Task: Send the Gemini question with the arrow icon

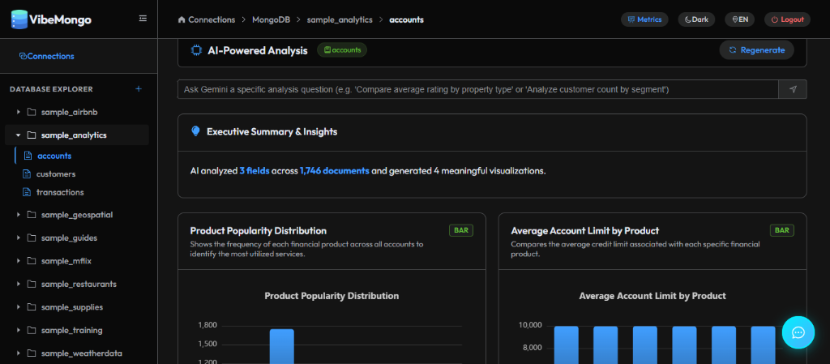Action: pyautogui.click(x=793, y=89)
